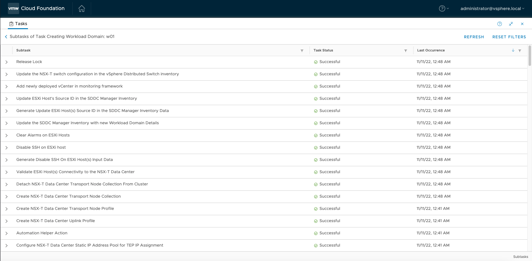Viewport: 532px width, 261px height.
Task: Expand Automation Helper Action row
Action: point(6,233)
